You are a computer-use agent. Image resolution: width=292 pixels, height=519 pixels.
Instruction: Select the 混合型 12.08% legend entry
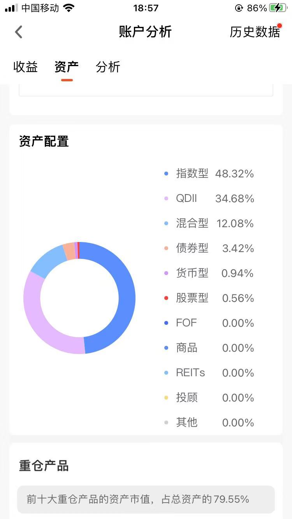click(x=209, y=223)
